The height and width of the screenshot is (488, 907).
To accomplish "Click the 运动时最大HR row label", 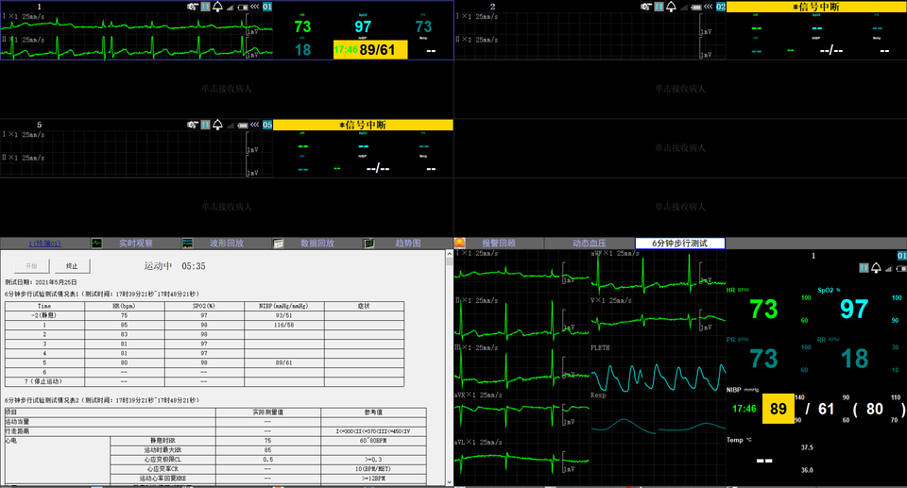I will 163,450.
